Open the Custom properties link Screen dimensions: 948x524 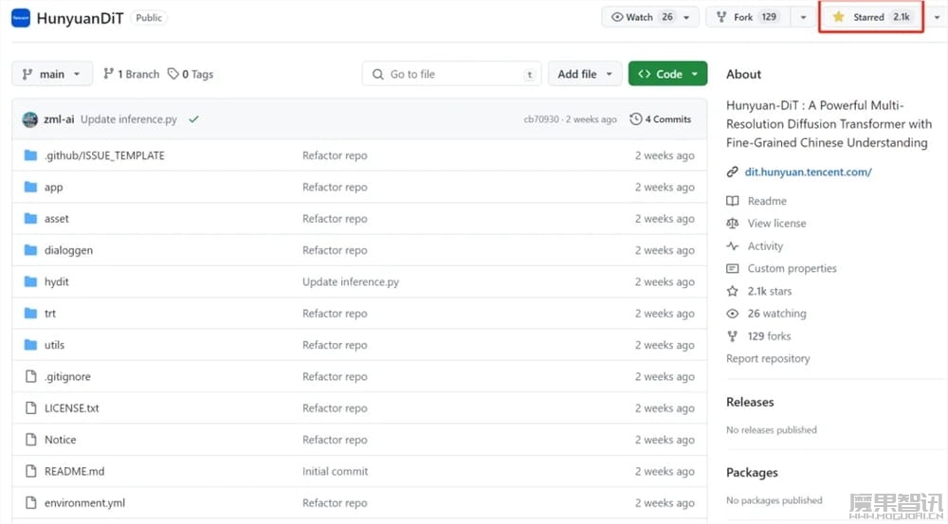pos(792,268)
